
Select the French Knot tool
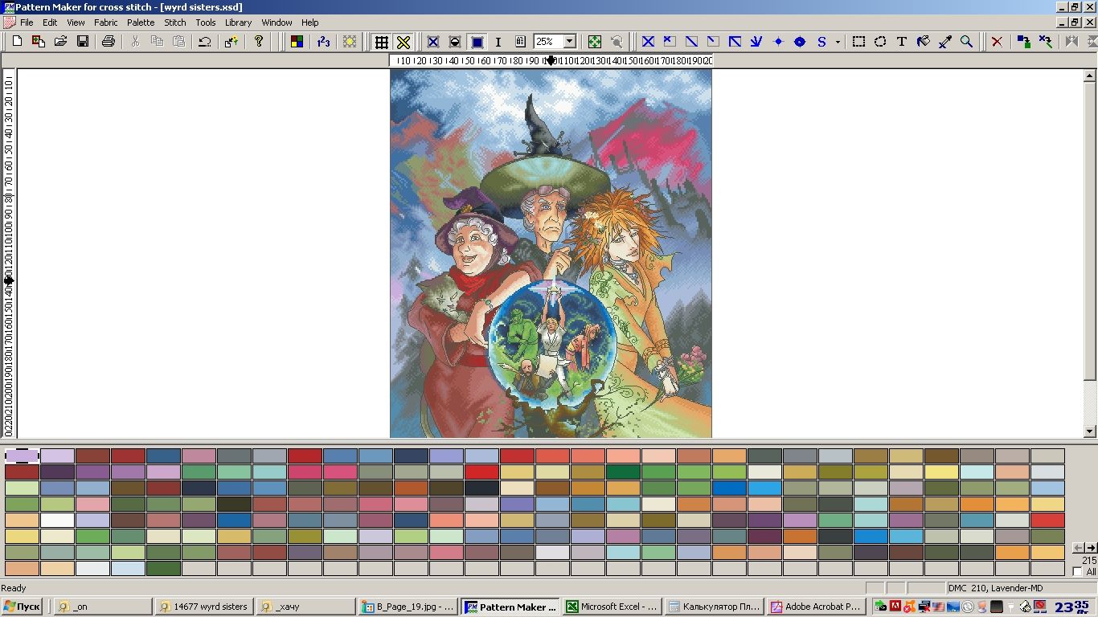click(778, 42)
